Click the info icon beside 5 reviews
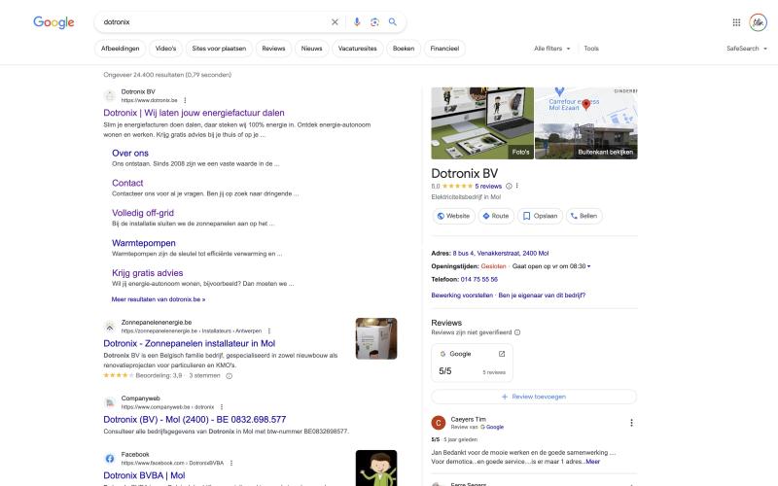This screenshot has width=778, height=486. pos(509,186)
